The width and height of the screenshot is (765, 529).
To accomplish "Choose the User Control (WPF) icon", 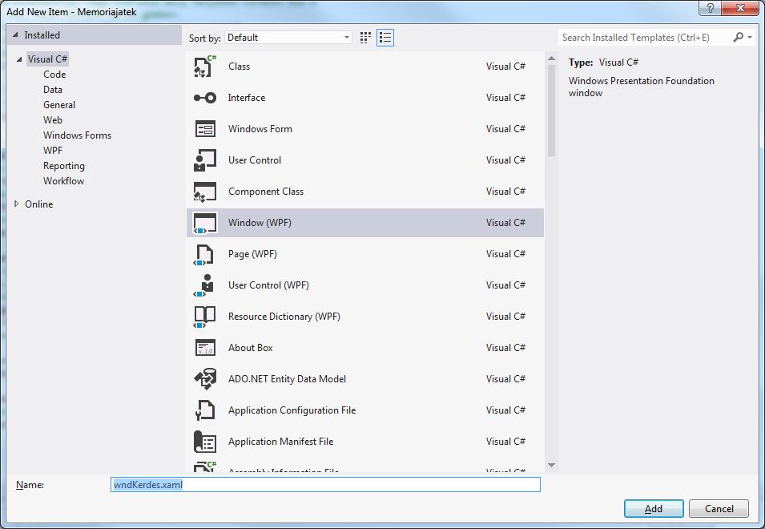I will [x=204, y=285].
